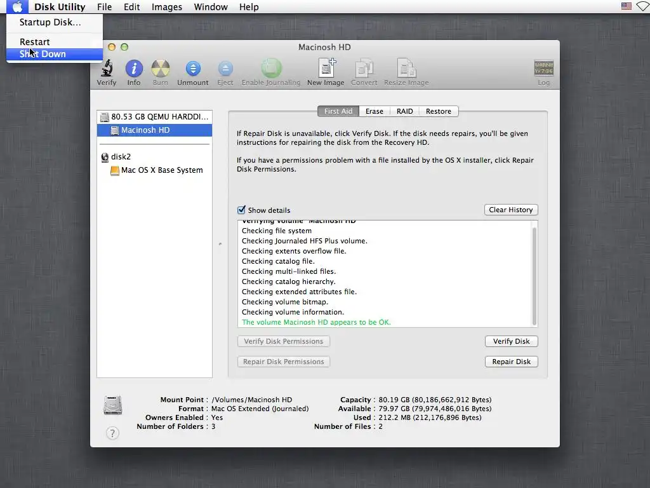
Task: Click the Convert toolbar icon
Action: pyautogui.click(x=364, y=68)
